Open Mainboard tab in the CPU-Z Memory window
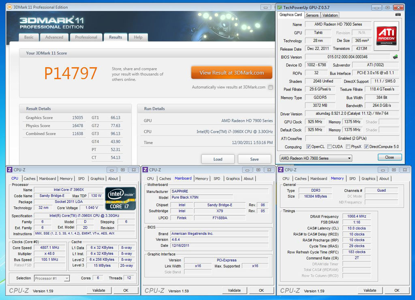Image resolution: width=415 pixels, height=300 pixels. [319, 178]
